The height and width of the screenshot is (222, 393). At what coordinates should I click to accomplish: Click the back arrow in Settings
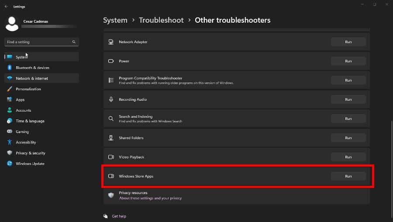coord(6,7)
